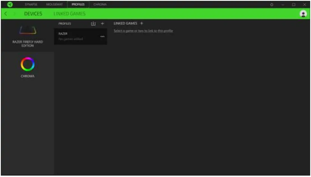Open the Chroma tab in top bar
311x177 pixels.
point(100,4)
